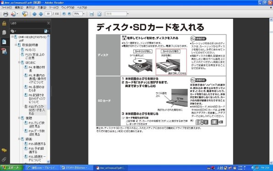Click bookmarks panel scroll down arrow
The width and height of the screenshot is (273, 171).
coord(48,162)
